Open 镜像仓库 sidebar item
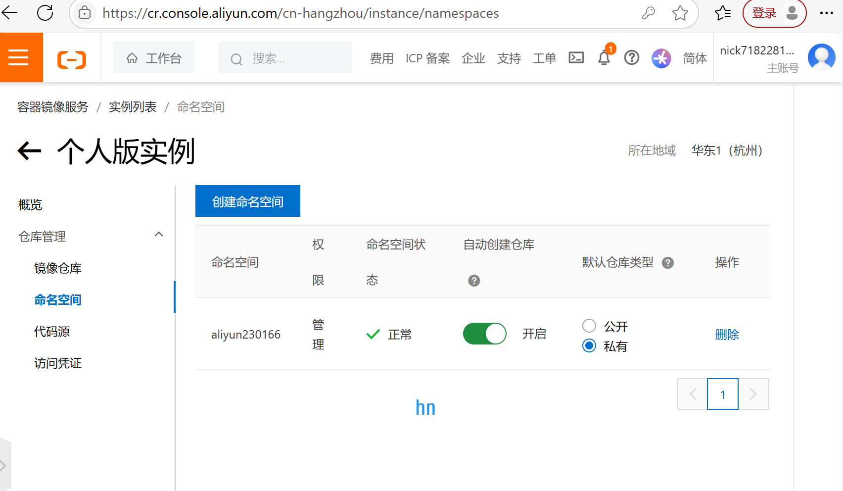The image size is (843, 491). click(x=58, y=268)
